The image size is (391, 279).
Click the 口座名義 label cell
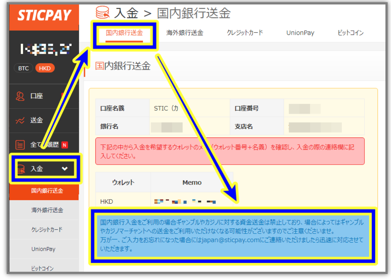pyautogui.click(x=122, y=108)
